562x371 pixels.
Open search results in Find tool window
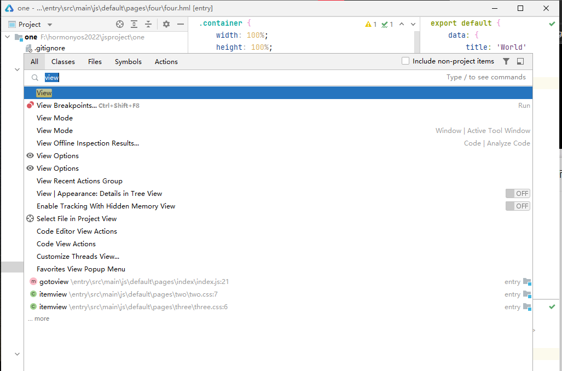click(x=520, y=61)
